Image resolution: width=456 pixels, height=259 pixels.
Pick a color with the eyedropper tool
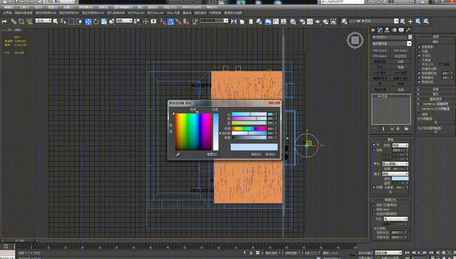point(178,155)
